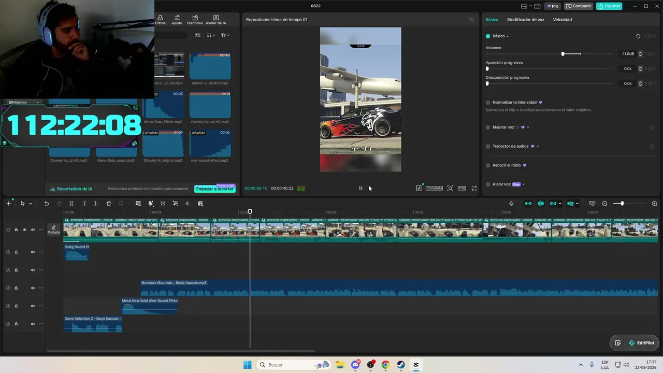
Task: Mute the Mumbo's Mountain audio track
Action: (33, 288)
